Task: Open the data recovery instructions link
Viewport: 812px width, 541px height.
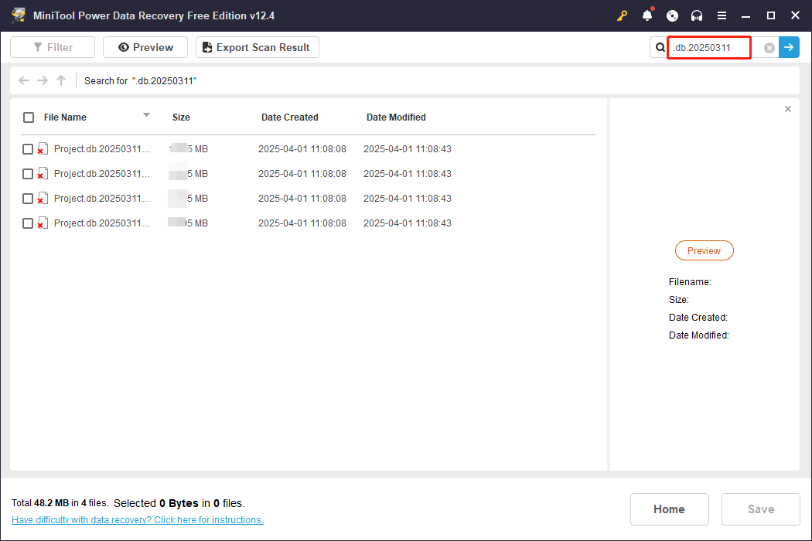Action: [x=137, y=520]
